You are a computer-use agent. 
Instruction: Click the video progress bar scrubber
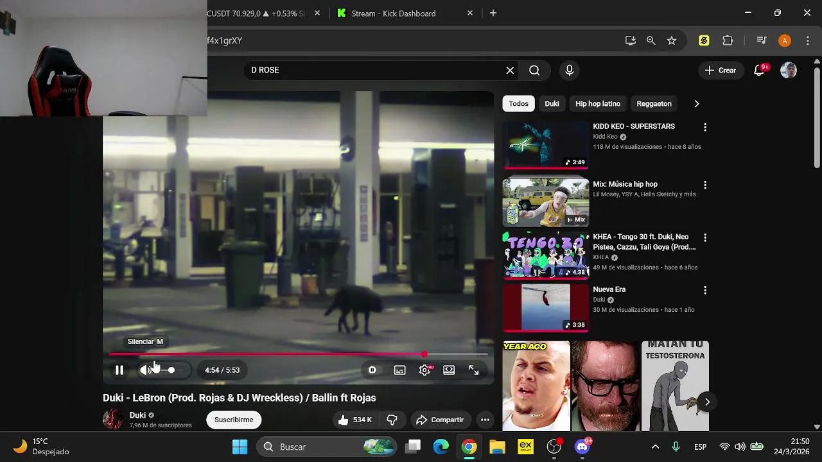(424, 354)
